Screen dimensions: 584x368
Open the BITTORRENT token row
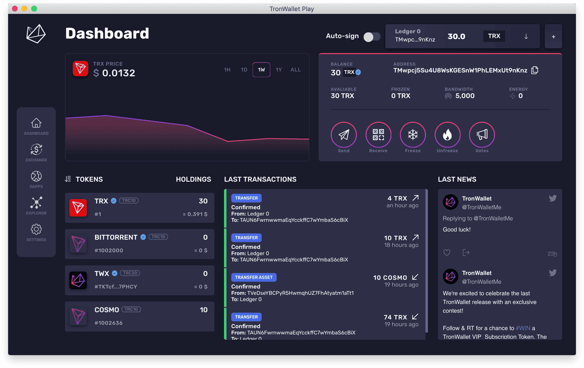(140, 244)
